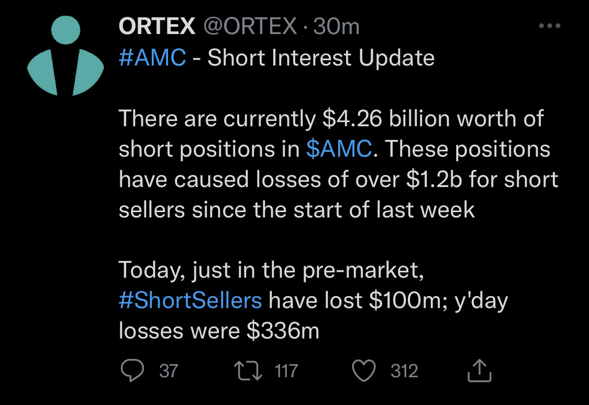589x405 pixels.
Task: Open the ORTEX profile avatar
Action: 65,56
